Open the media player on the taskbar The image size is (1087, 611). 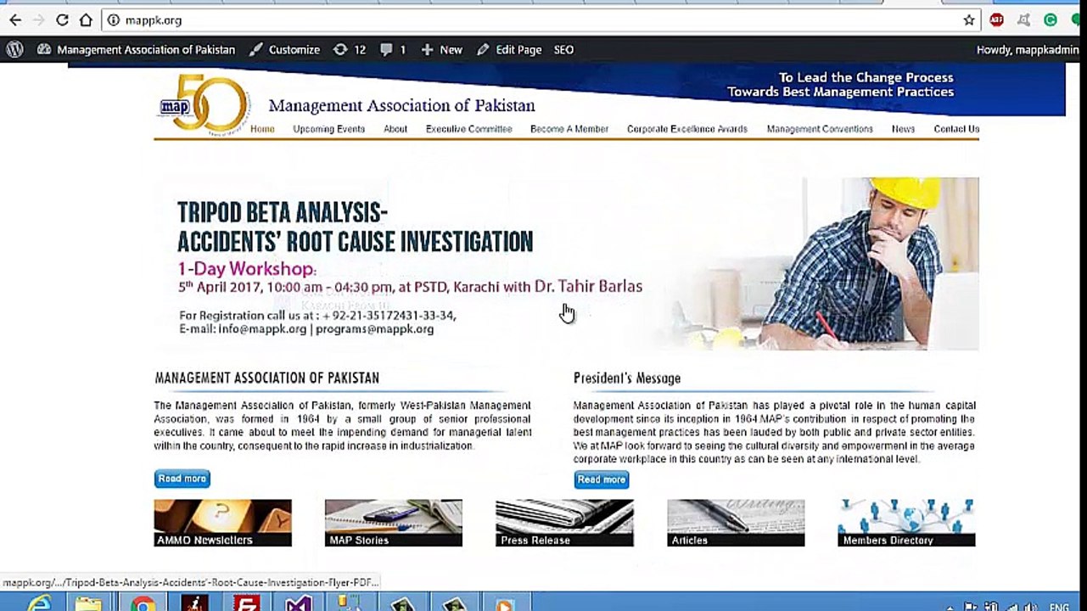click(504, 605)
